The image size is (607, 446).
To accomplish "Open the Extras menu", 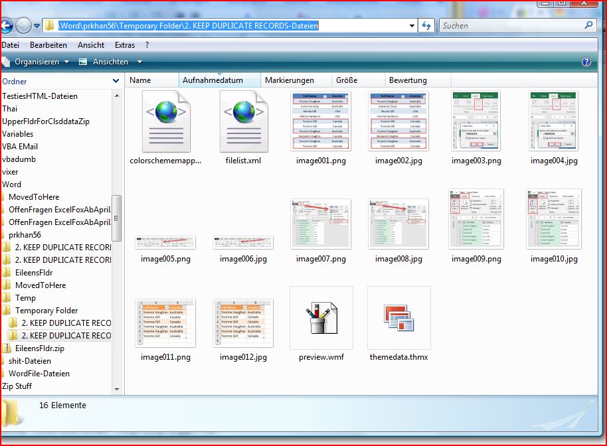I will tap(125, 45).
